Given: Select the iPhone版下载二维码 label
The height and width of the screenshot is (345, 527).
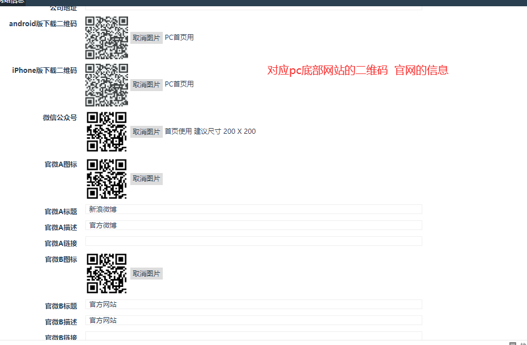Looking at the screenshot, I should click(x=45, y=70).
